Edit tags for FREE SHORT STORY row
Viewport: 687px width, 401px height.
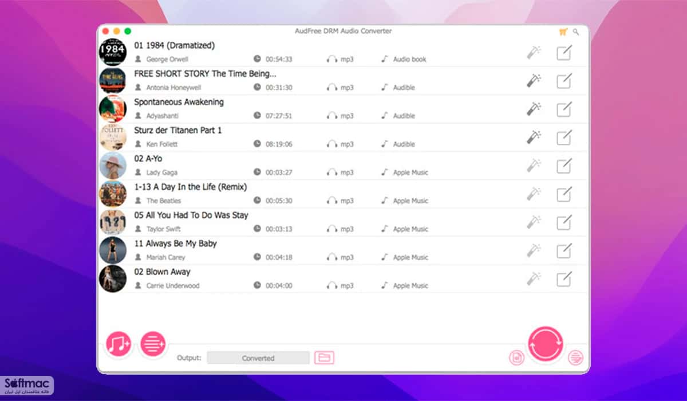(564, 81)
